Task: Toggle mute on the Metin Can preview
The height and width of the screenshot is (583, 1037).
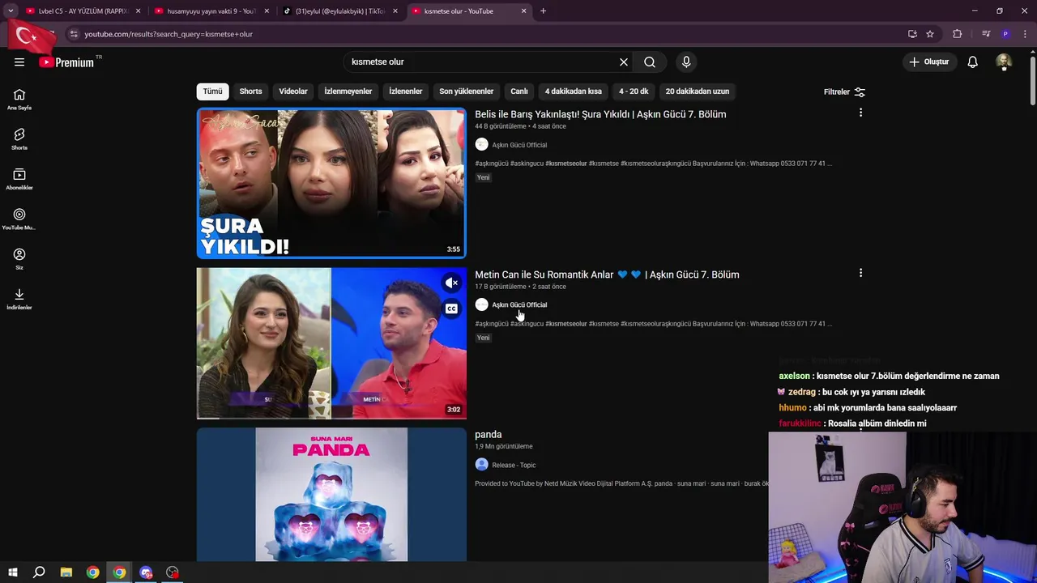Action: click(451, 283)
